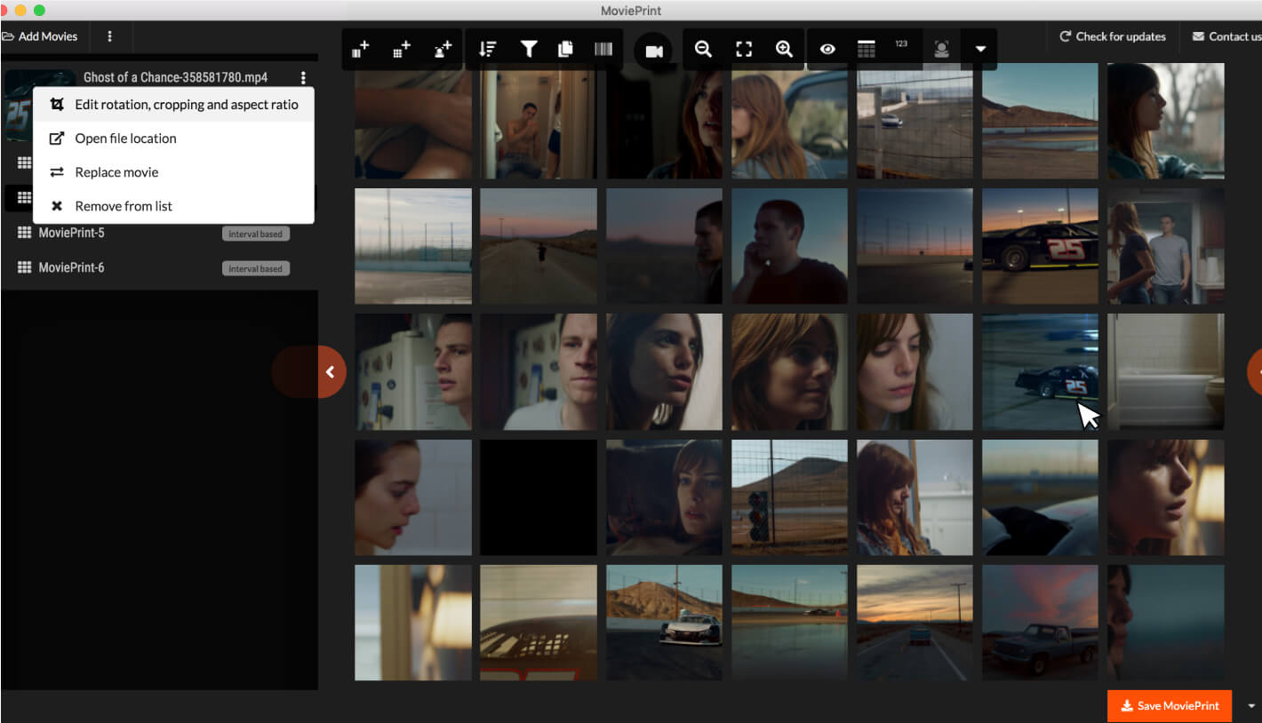Toggle the face rectangle overlay icon

941,50
